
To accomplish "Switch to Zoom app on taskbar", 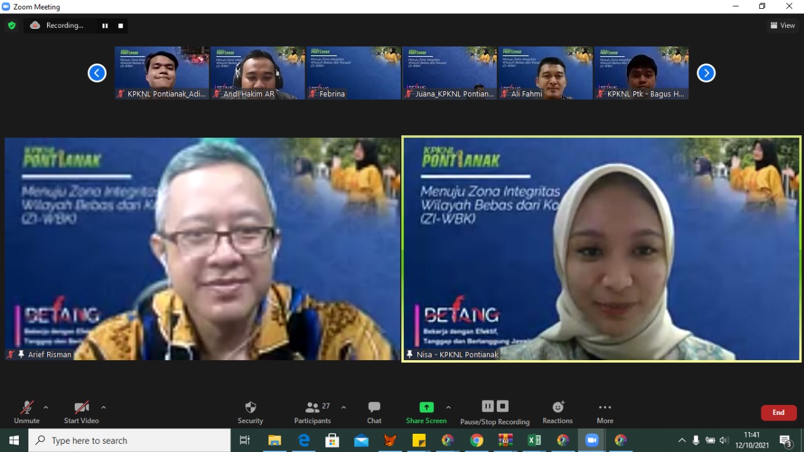I will (592, 440).
